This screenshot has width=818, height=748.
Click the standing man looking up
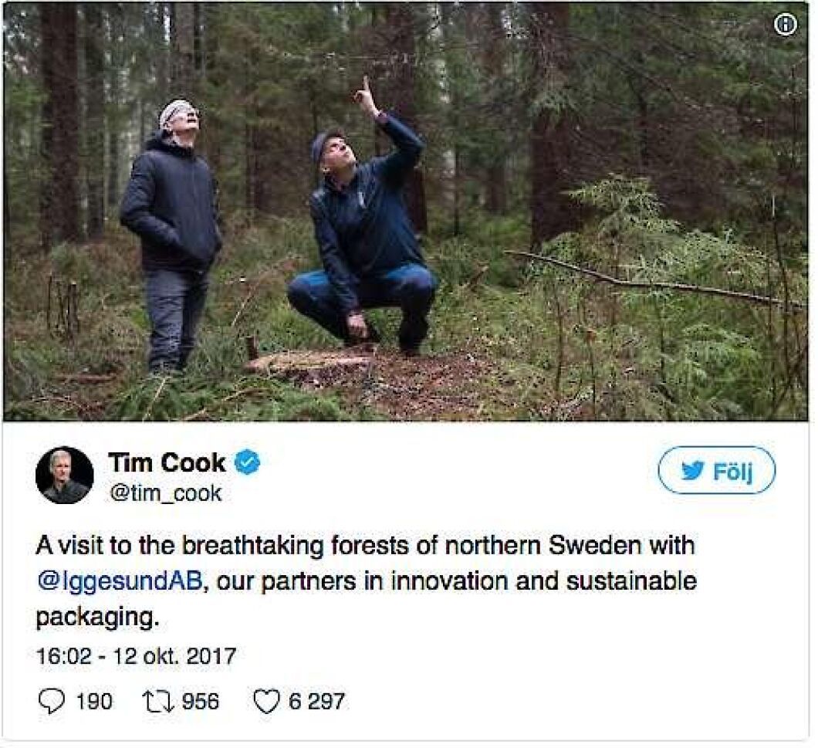click(x=171, y=232)
